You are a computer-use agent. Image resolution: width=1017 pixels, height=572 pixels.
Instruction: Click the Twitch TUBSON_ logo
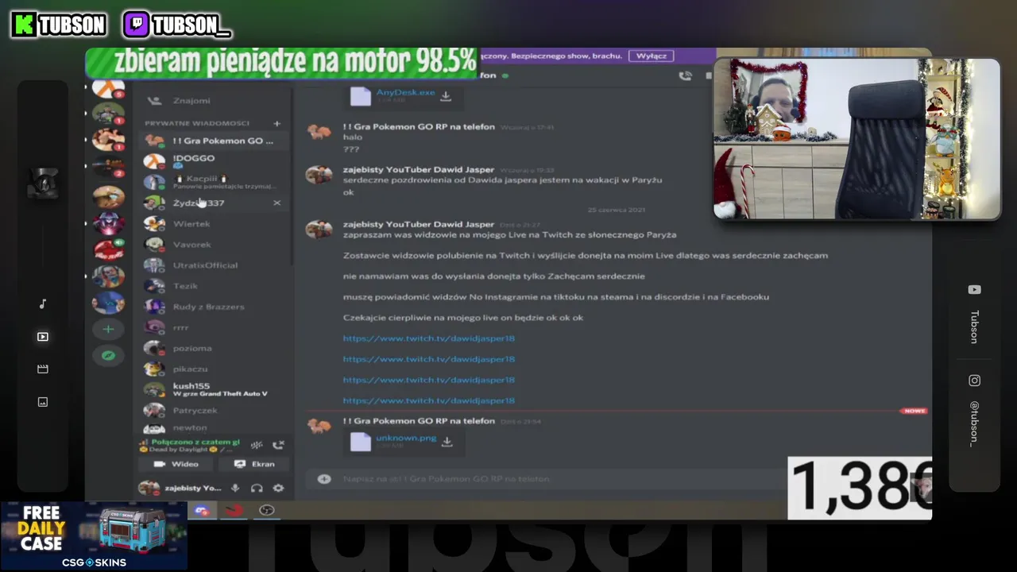tap(177, 25)
